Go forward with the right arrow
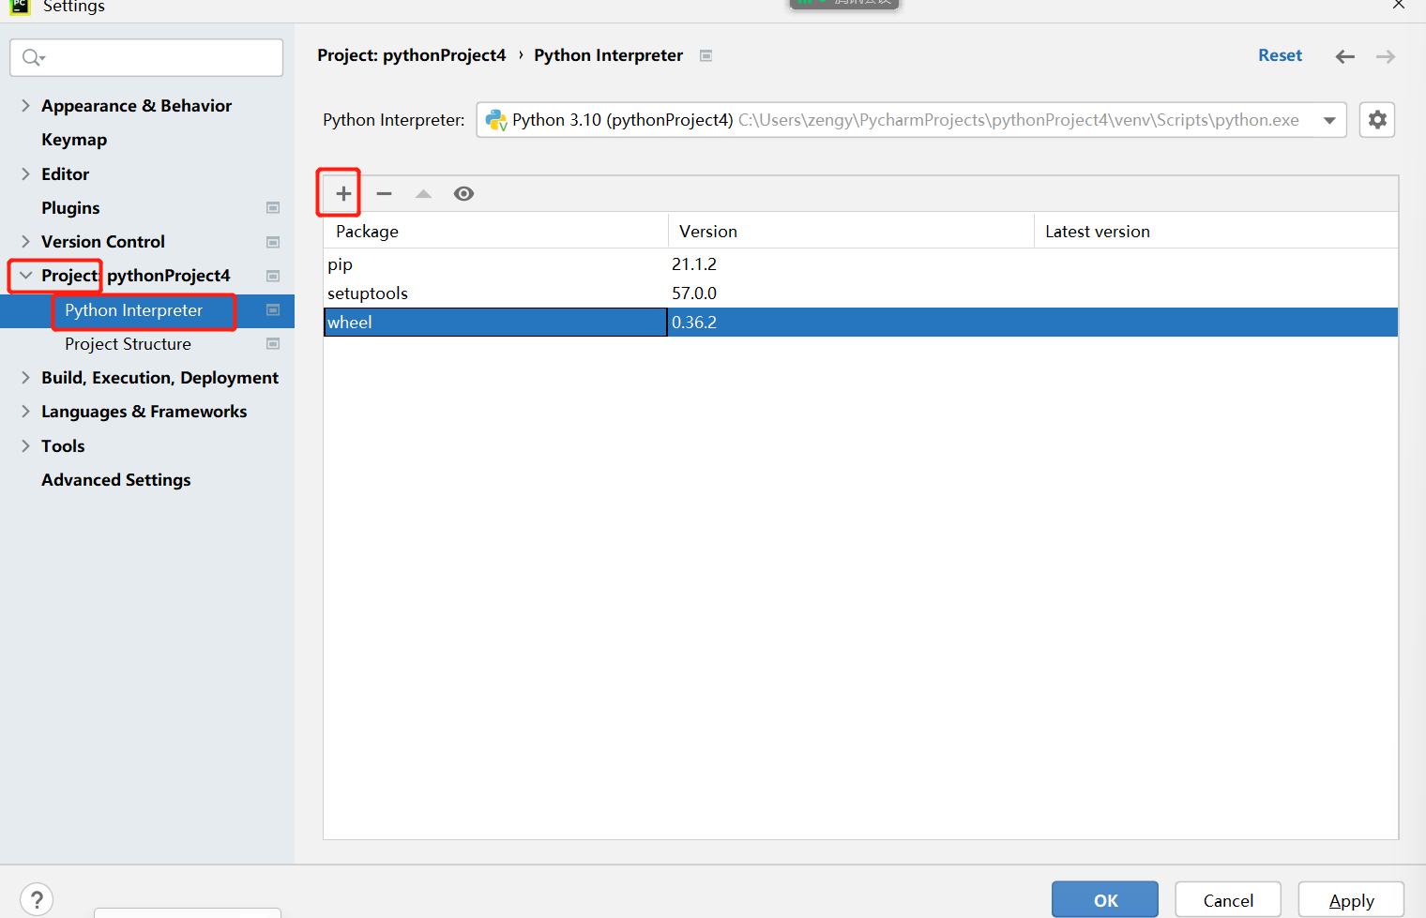Image resolution: width=1426 pixels, height=918 pixels. [x=1386, y=56]
